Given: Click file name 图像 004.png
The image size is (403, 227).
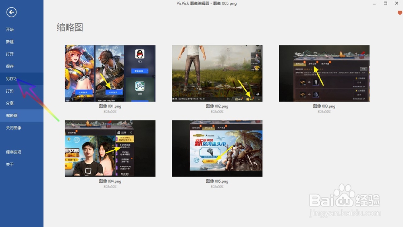Looking at the screenshot, I should pos(110,181).
